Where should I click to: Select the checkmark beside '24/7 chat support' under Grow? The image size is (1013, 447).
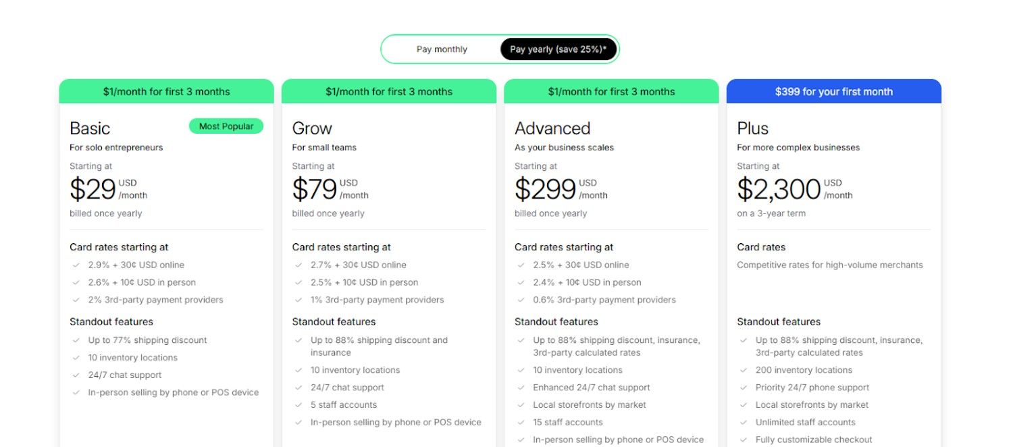[x=299, y=388]
